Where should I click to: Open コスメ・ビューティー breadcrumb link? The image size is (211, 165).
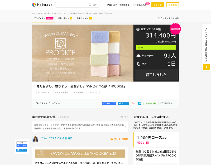click(x=59, y=13)
